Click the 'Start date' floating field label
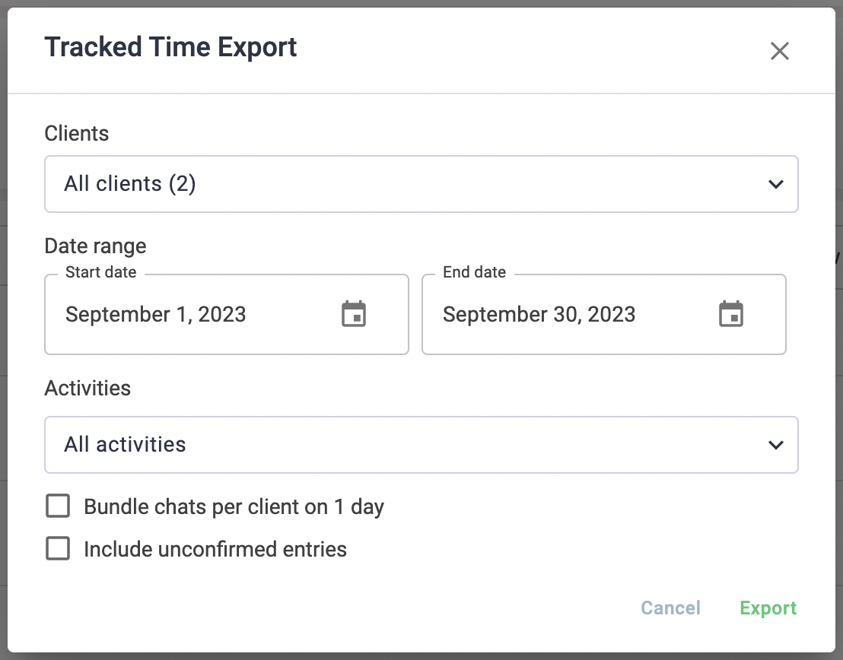Image resolution: width=843 pixels, height=660 pixels. pyautogui.click(x=100, y=272)
